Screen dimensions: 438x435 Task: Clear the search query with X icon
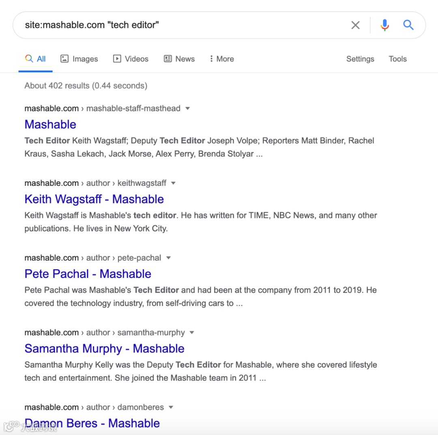(x=355, y=25)
